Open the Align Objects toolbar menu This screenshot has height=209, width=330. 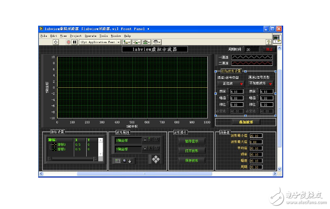[x=127, y=42]
